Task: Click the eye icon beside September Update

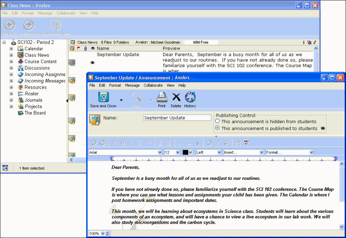Action: [x=92, y=62]
